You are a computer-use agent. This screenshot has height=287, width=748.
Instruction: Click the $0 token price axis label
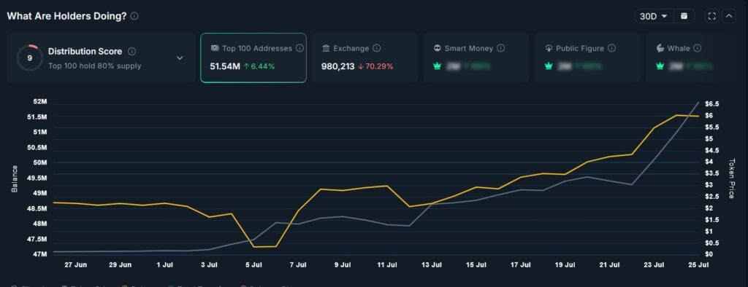tap(709, 254)
